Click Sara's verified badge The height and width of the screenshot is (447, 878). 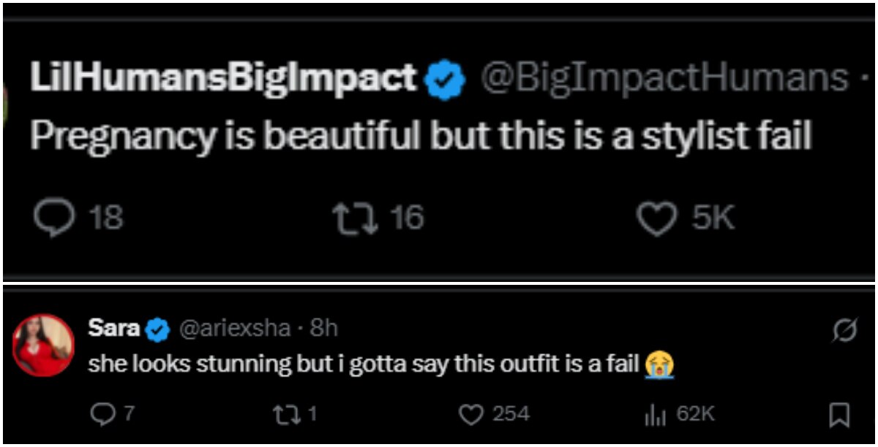click(x=157, y=329)
